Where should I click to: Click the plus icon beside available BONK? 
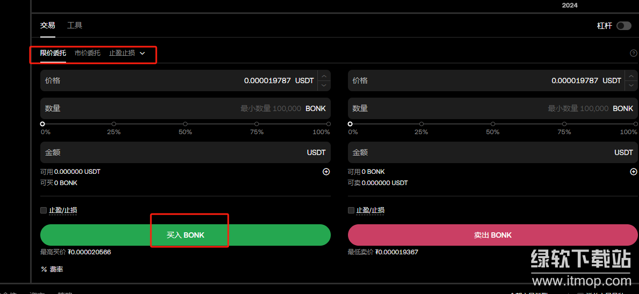coord(633,172)
